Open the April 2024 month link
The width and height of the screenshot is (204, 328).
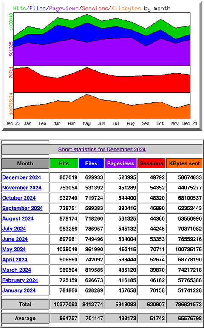point(15,260)
